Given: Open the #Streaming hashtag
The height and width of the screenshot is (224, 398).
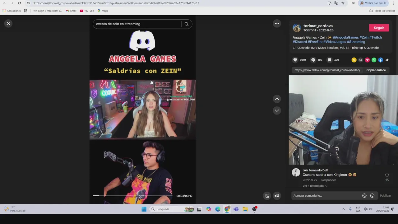Looking at the screenshot, I should pyautogui.click(x=356, y=42).
